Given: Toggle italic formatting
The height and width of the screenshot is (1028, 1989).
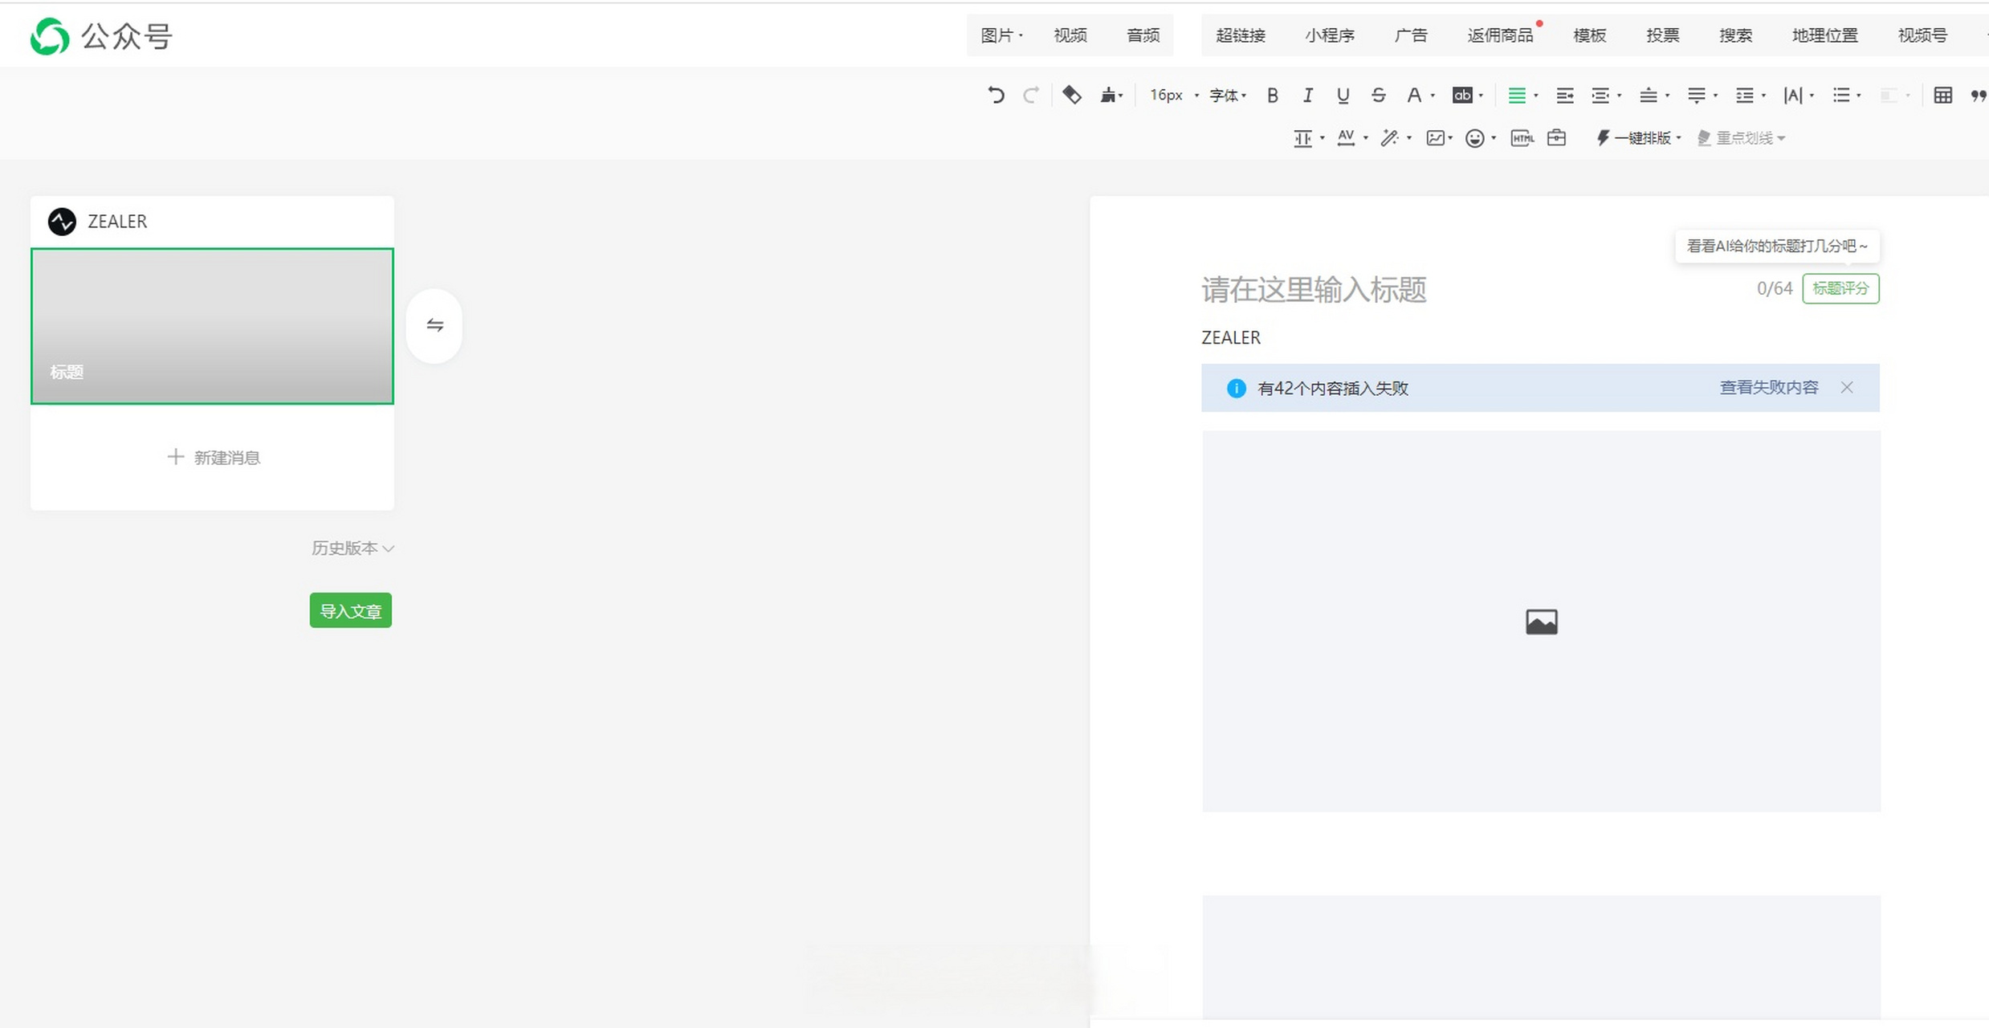Looking at the screenshot, I should click(1307, 96).
